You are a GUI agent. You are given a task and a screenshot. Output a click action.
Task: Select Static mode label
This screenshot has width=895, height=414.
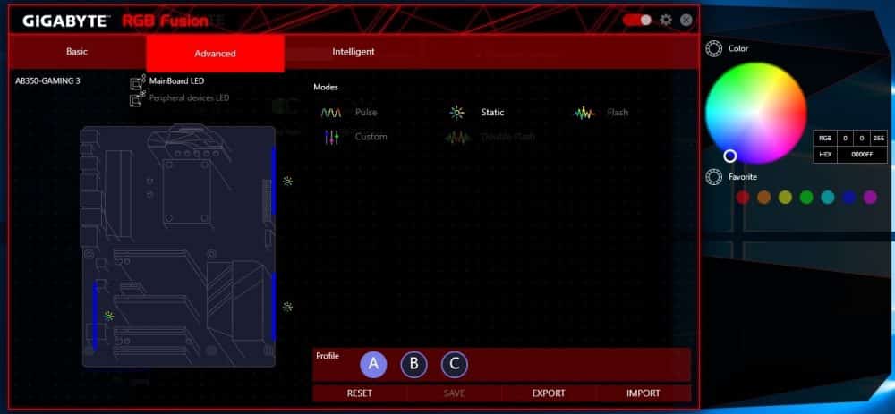point(492,113)
